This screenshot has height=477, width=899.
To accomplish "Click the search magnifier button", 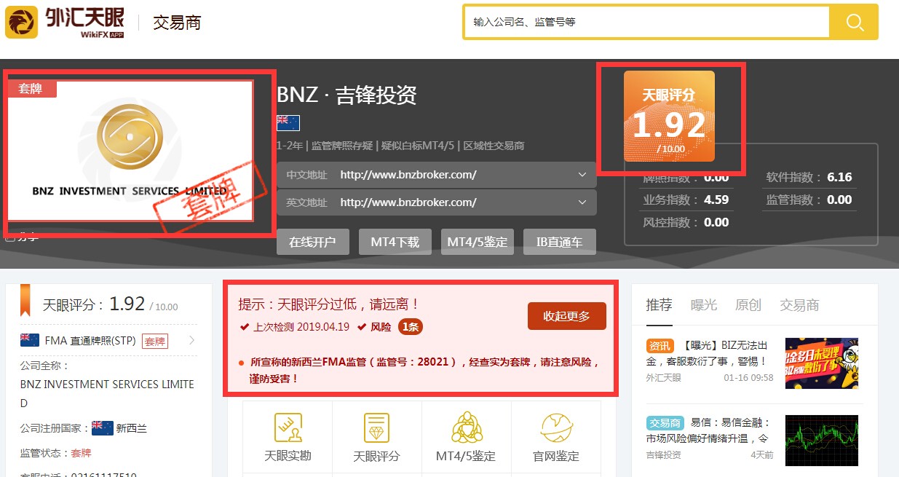I will pyautogui.click(x=854, y=22).
